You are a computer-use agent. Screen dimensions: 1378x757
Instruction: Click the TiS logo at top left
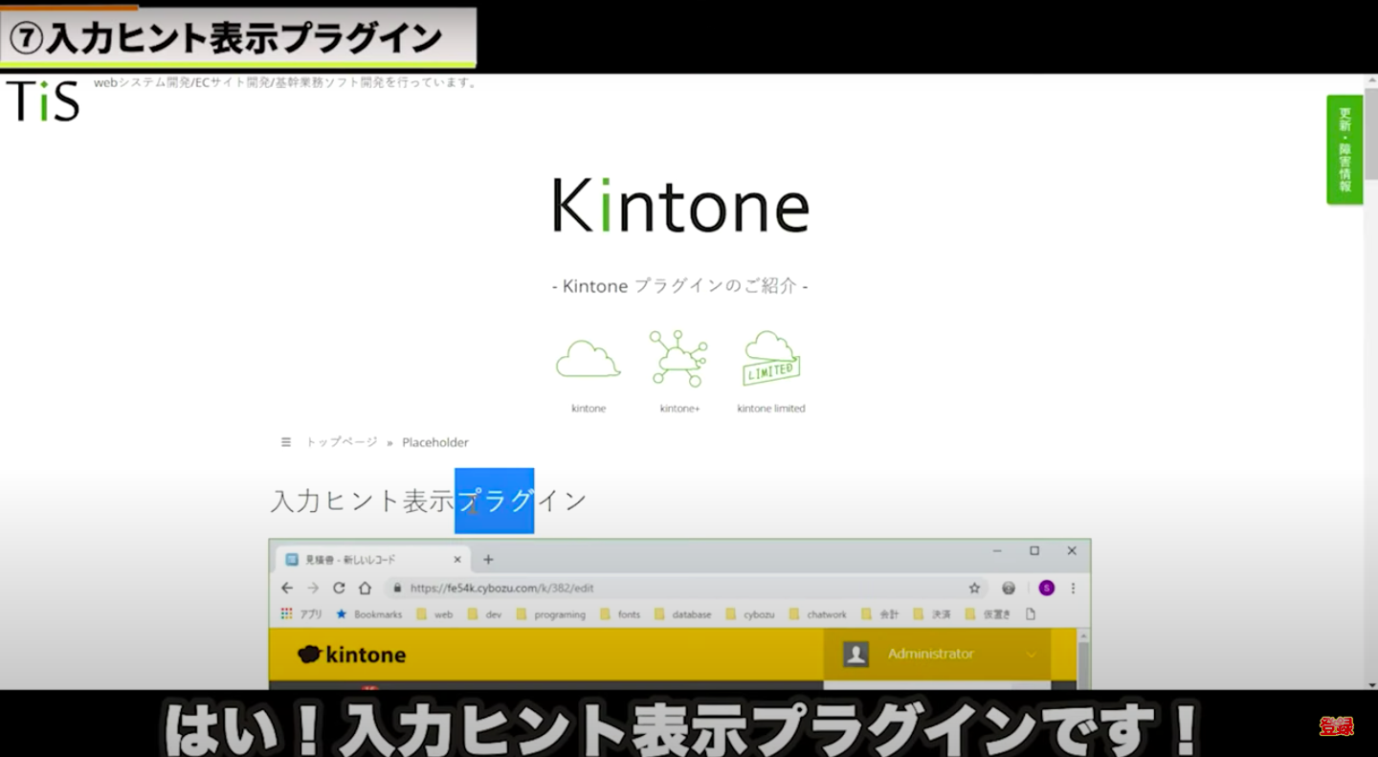click(43, 101)
